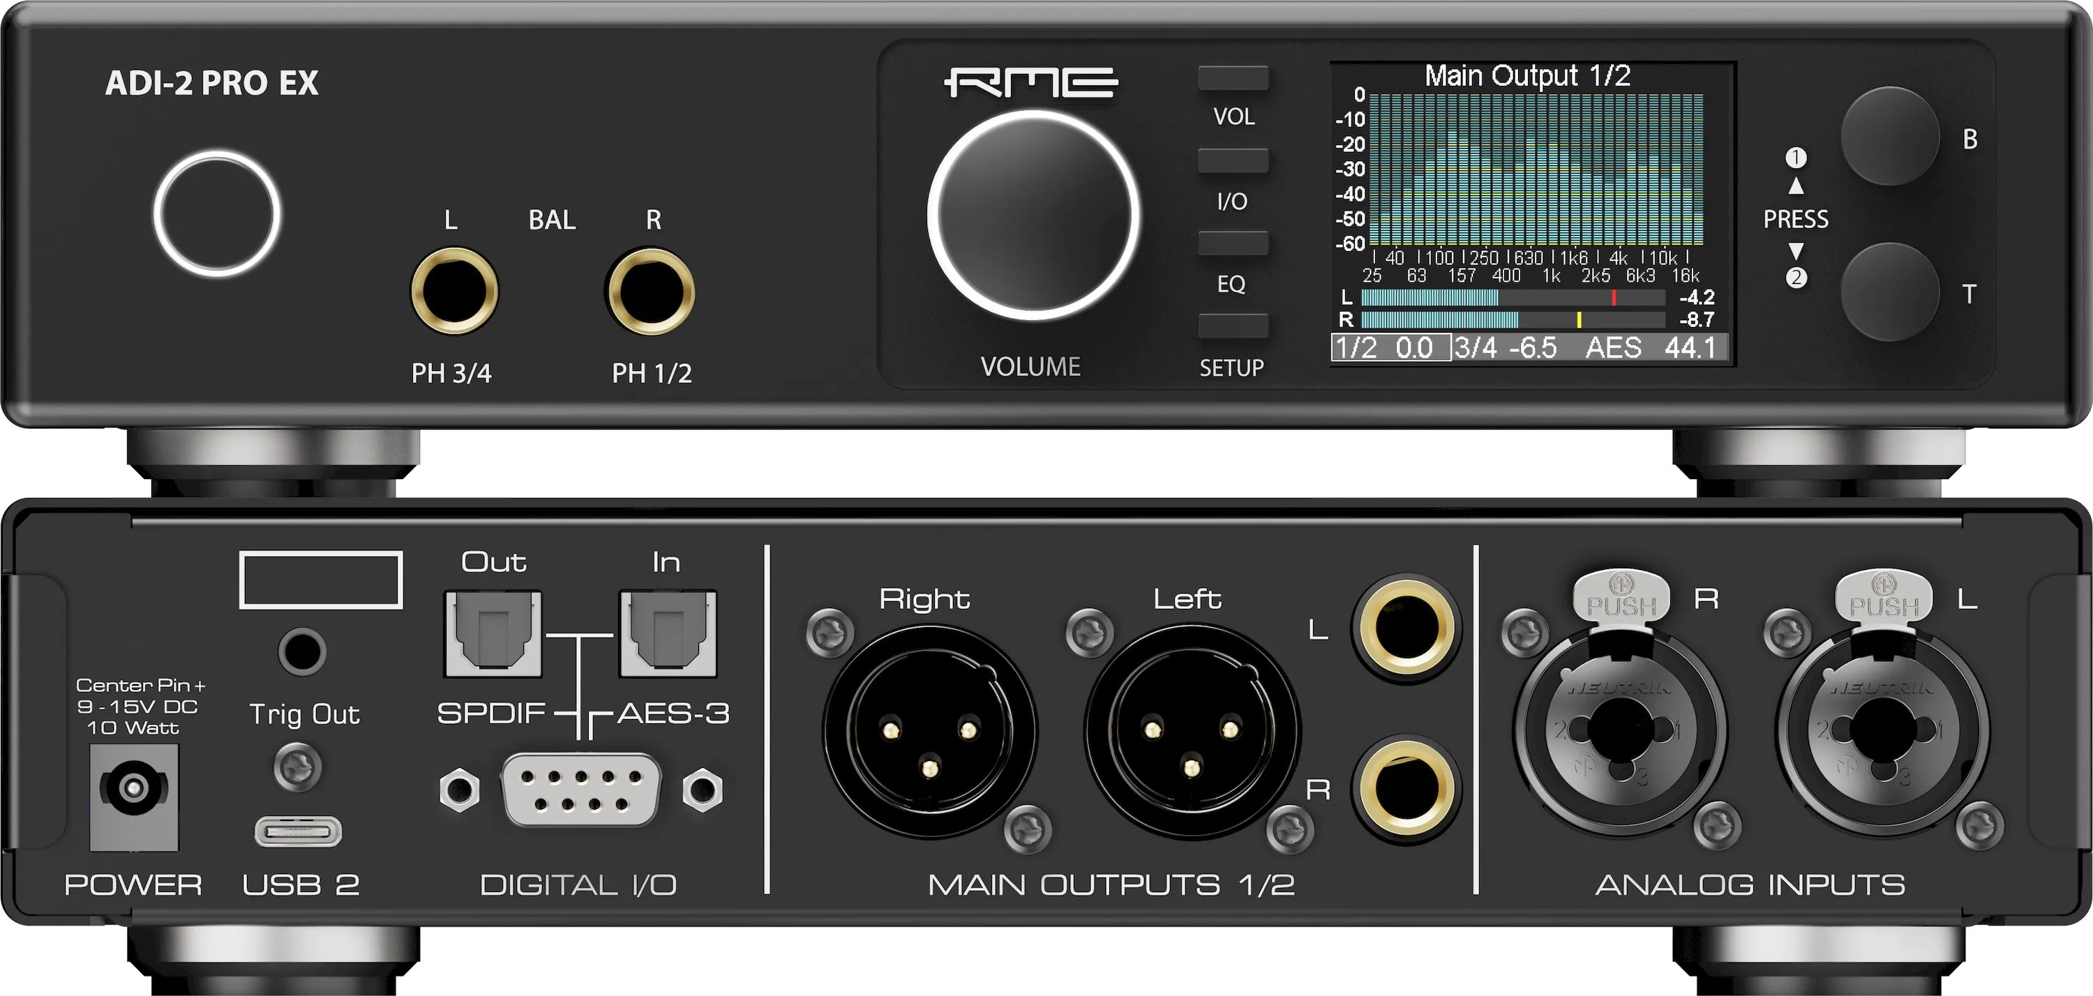The width and height of the screenshot is (2093, 996).
Task: Click the Left XLR main output
Action: coord(1192,731)
